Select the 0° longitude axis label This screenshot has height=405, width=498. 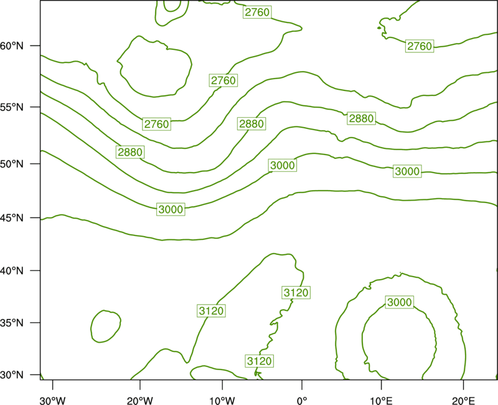pos(302,401)
